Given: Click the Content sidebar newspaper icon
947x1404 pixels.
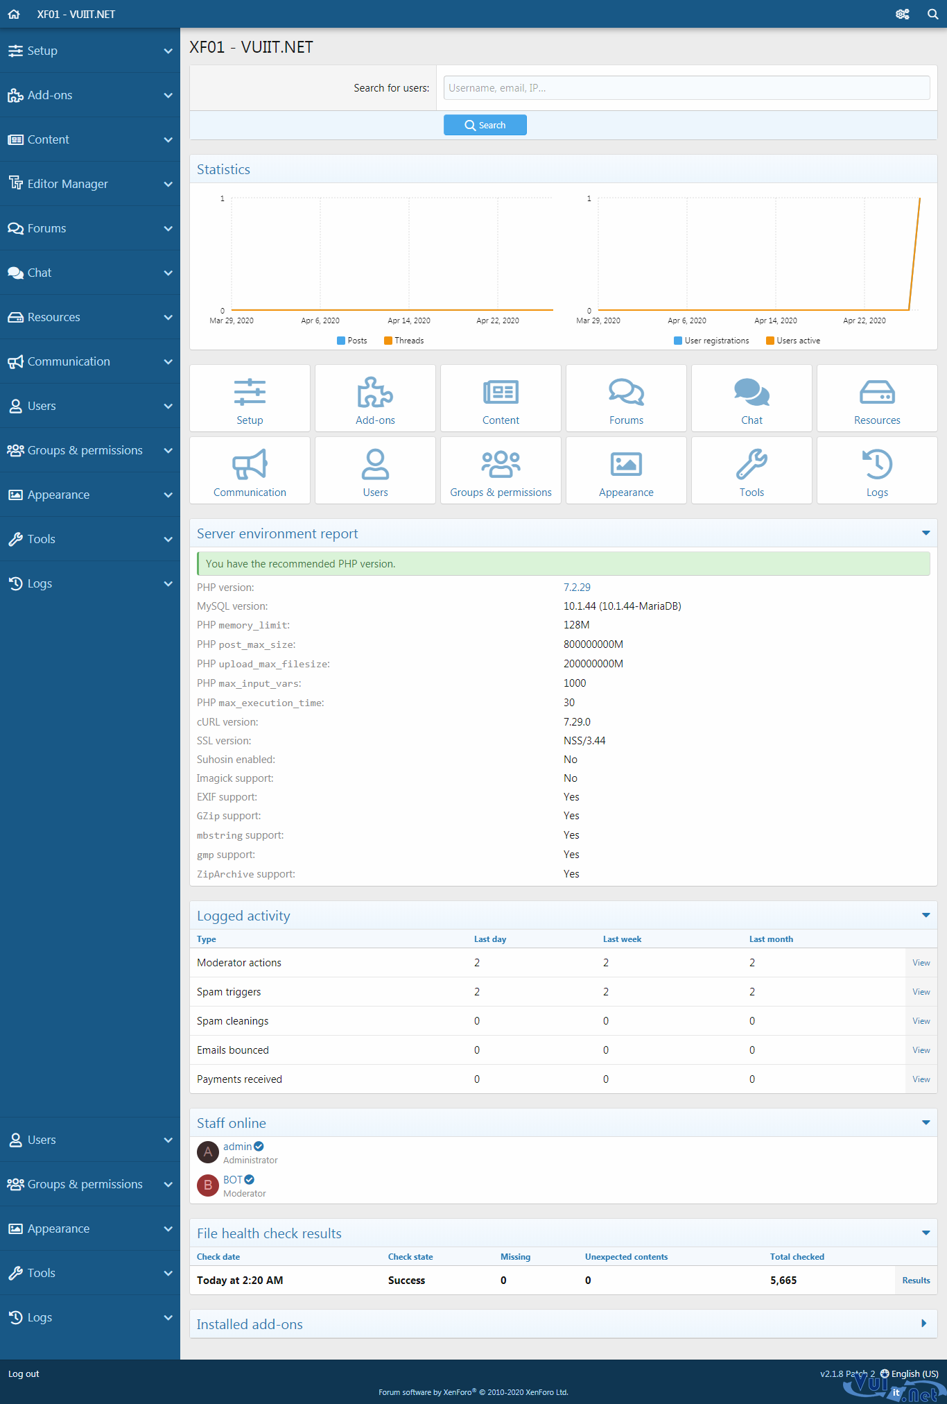Looking at the screenshot, I should 15,139.
